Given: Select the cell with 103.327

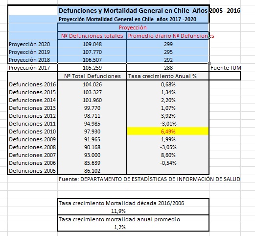Looking at the screenshot, I should pos(92,92).
